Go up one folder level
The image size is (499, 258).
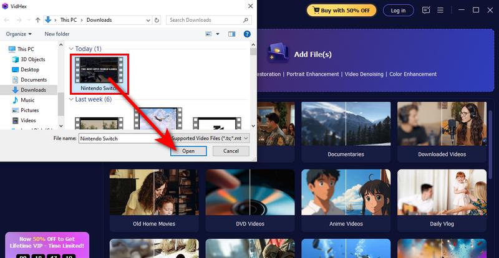pyautogui.click(x=37, y=20)
